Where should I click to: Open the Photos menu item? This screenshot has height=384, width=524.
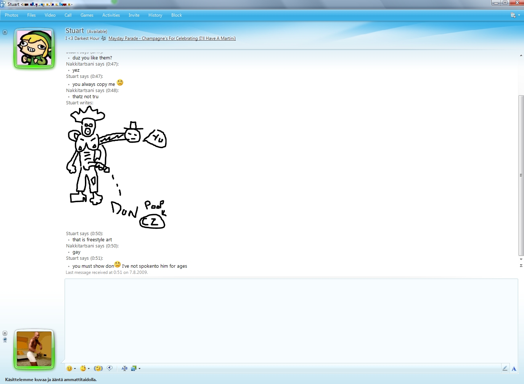[12, 15]
